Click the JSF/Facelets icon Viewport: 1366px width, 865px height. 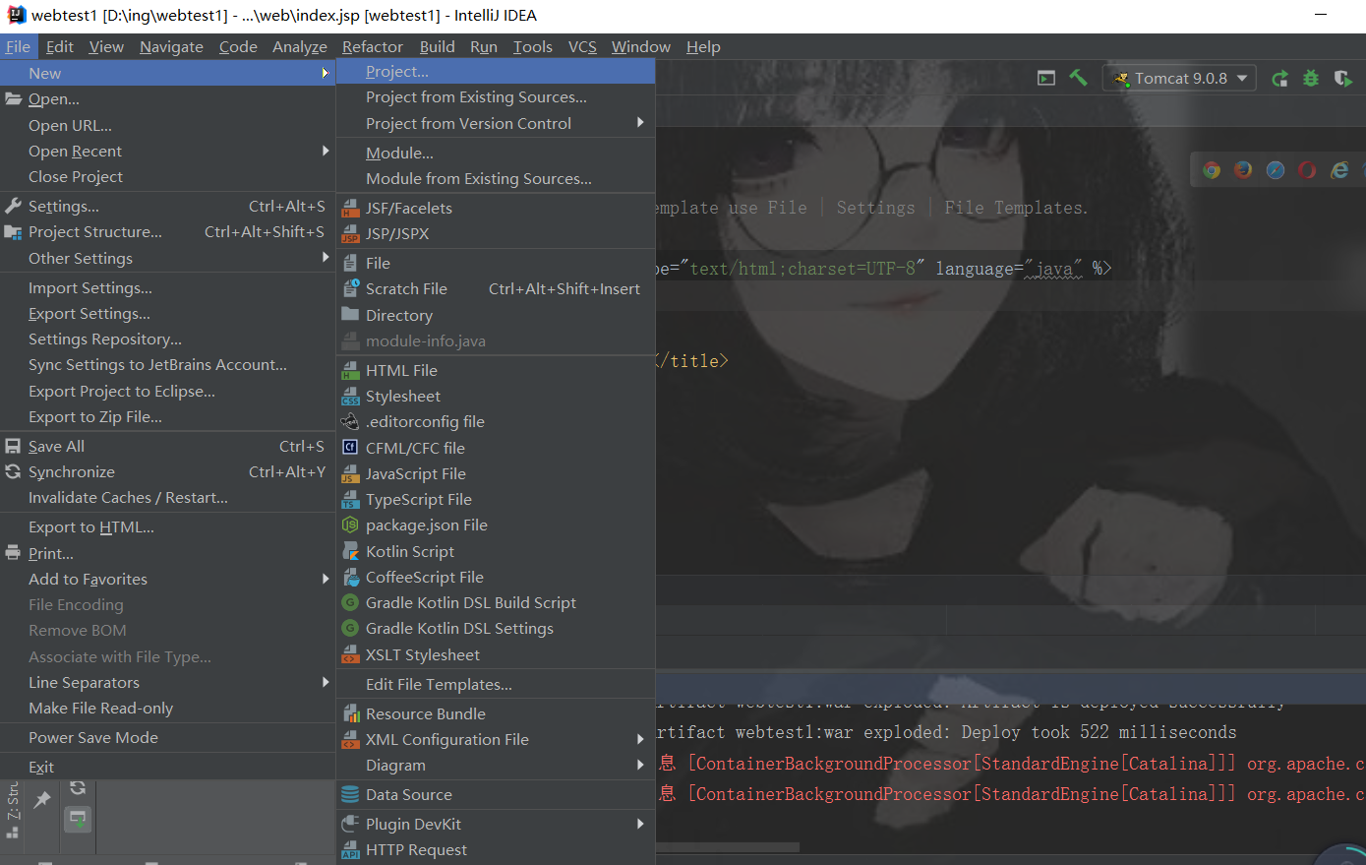350,209
